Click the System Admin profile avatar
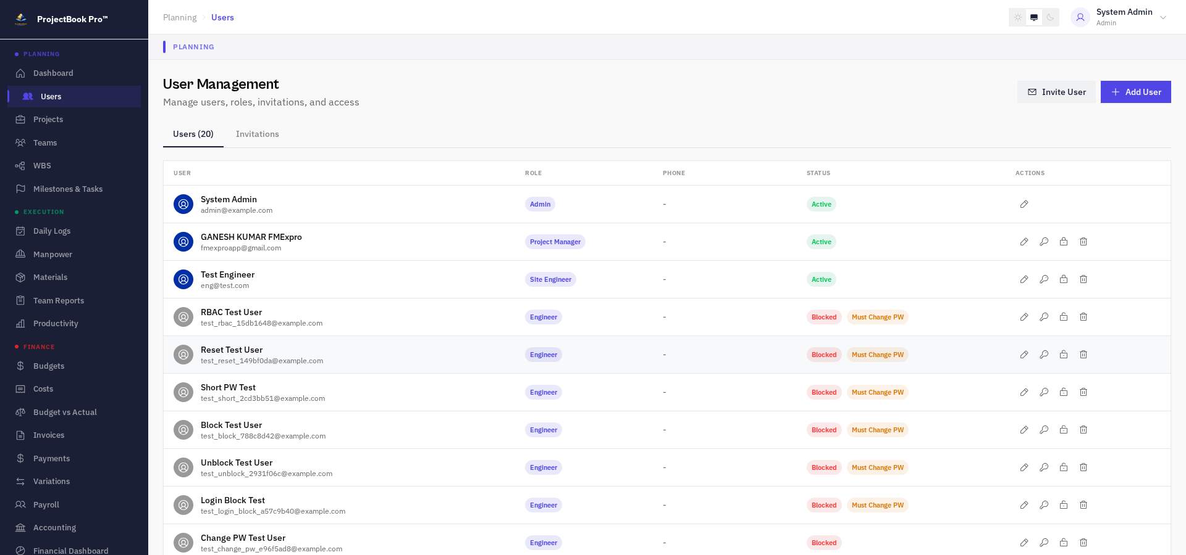Image resolution: width=1186 pixels, height=555 pixels. 1080,17
